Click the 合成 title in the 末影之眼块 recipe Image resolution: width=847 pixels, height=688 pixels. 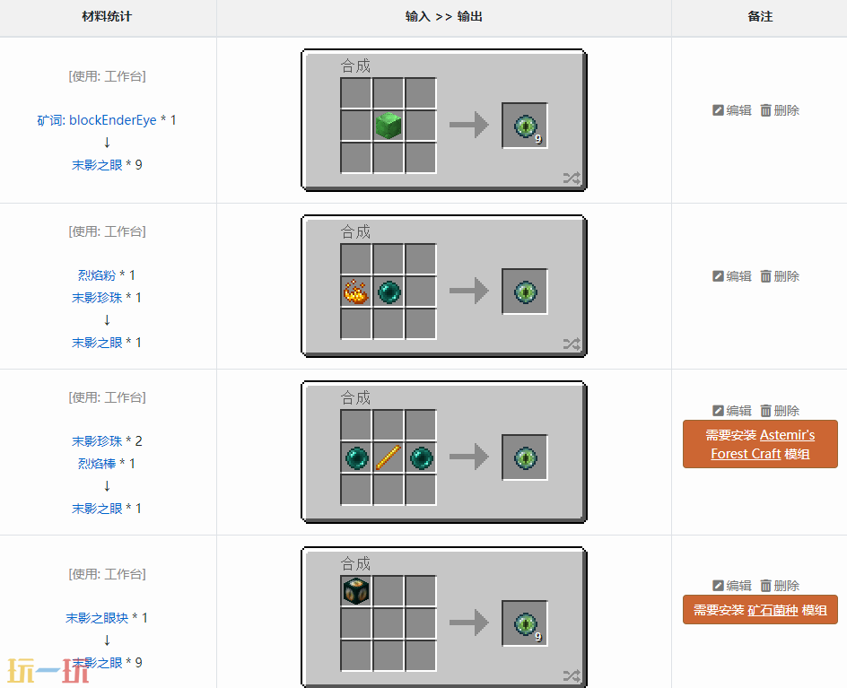(355, 563)
